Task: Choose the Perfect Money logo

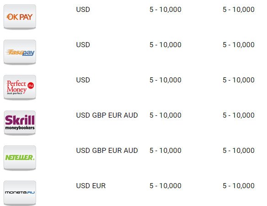Action: 20,87
